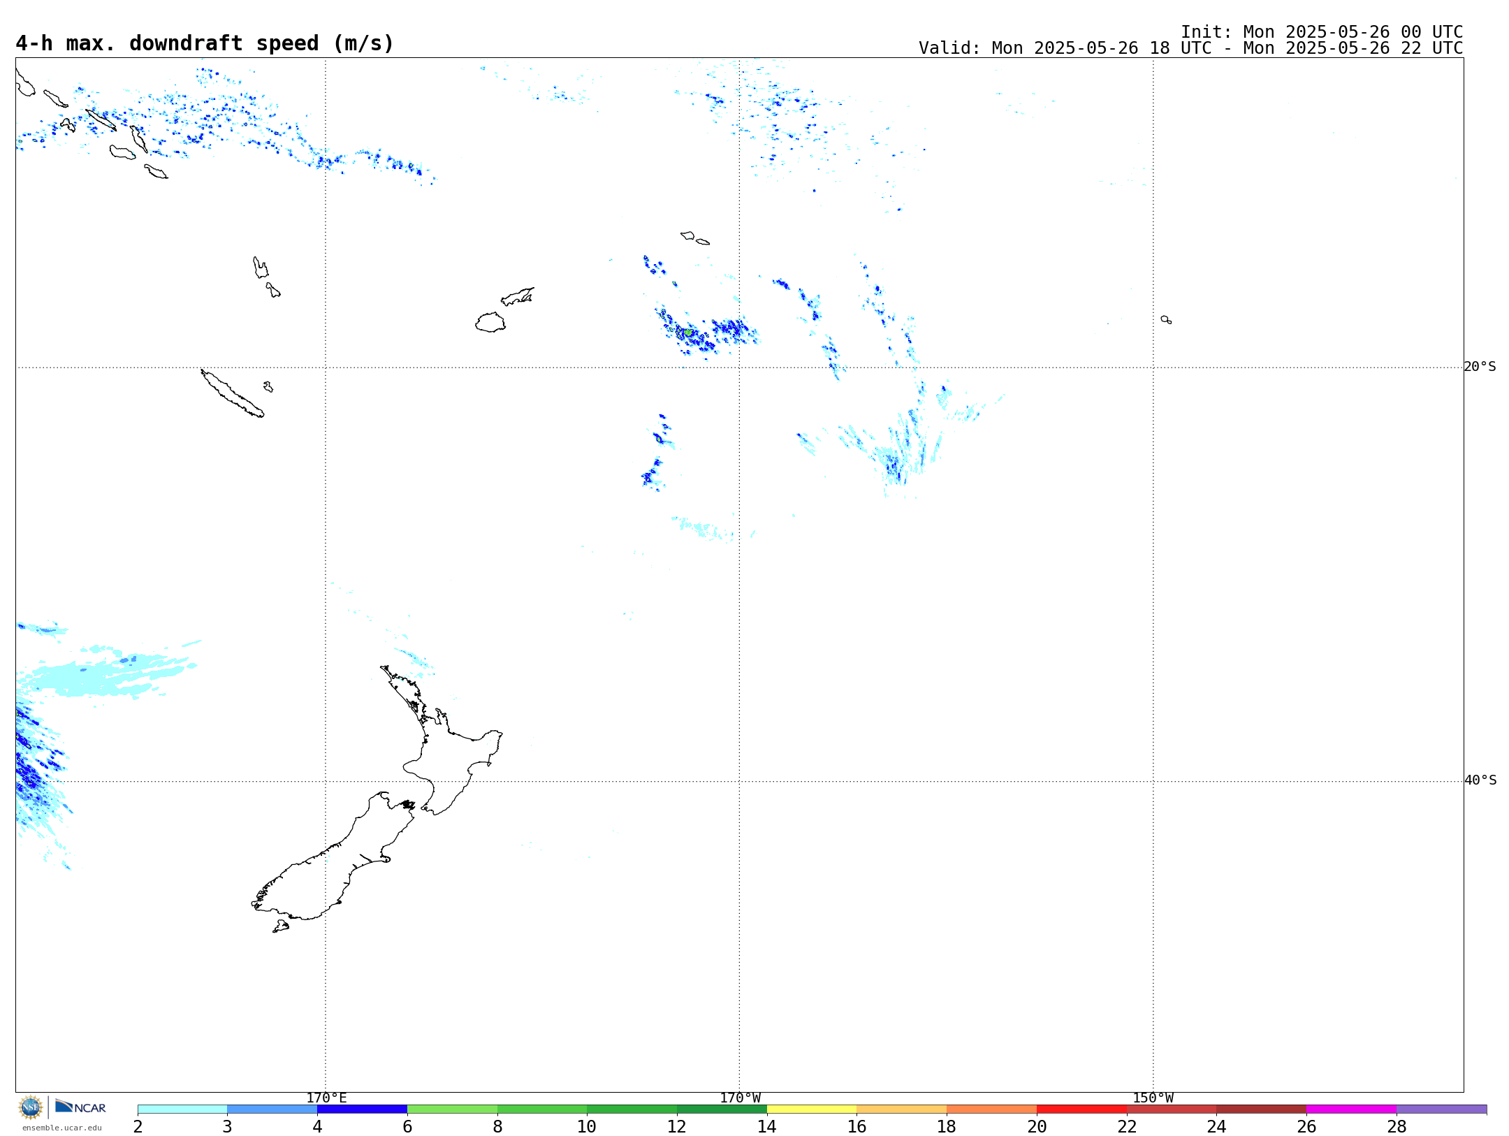Open the ensemble.ucar.edu text link
Screen dimensions: 1509x1136
[62, 1128]
